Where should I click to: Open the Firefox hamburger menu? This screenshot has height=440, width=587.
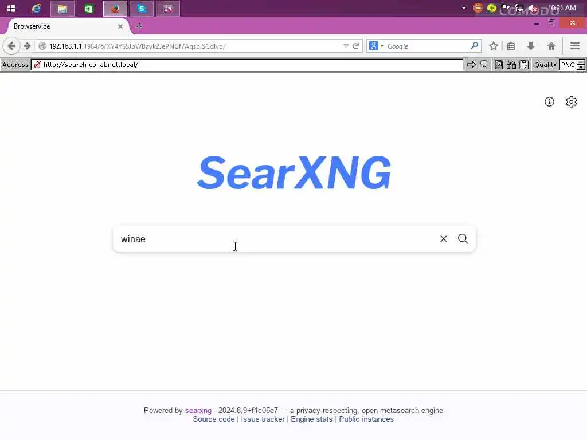575,46
